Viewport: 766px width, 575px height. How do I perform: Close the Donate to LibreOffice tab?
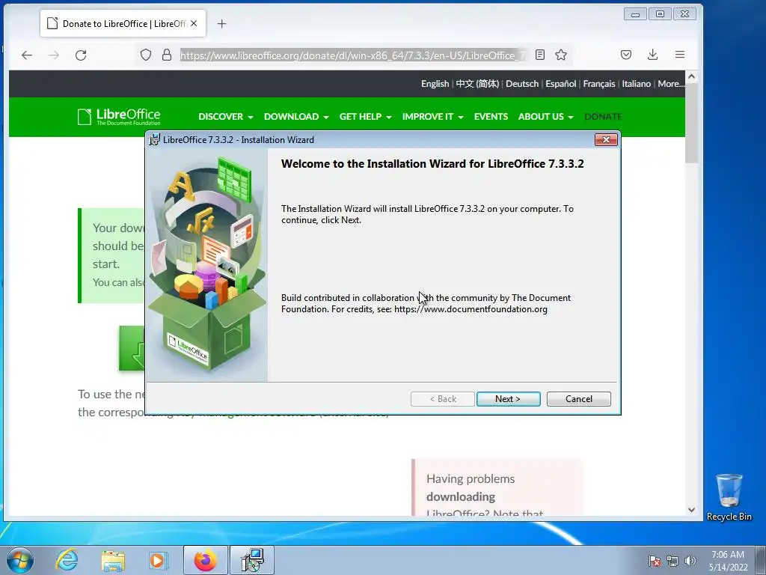tap(194, 23)
